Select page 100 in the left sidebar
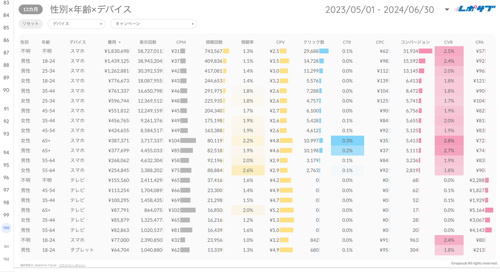The width and height of the screenshot is (500, 272). [6, 228]
